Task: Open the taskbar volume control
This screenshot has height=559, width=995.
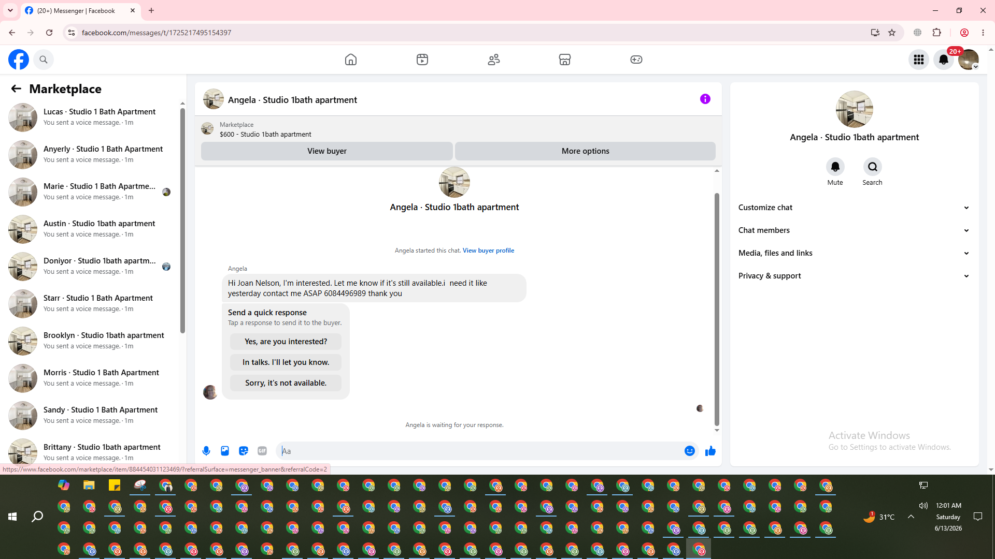Action: click(x=923, y=506)
